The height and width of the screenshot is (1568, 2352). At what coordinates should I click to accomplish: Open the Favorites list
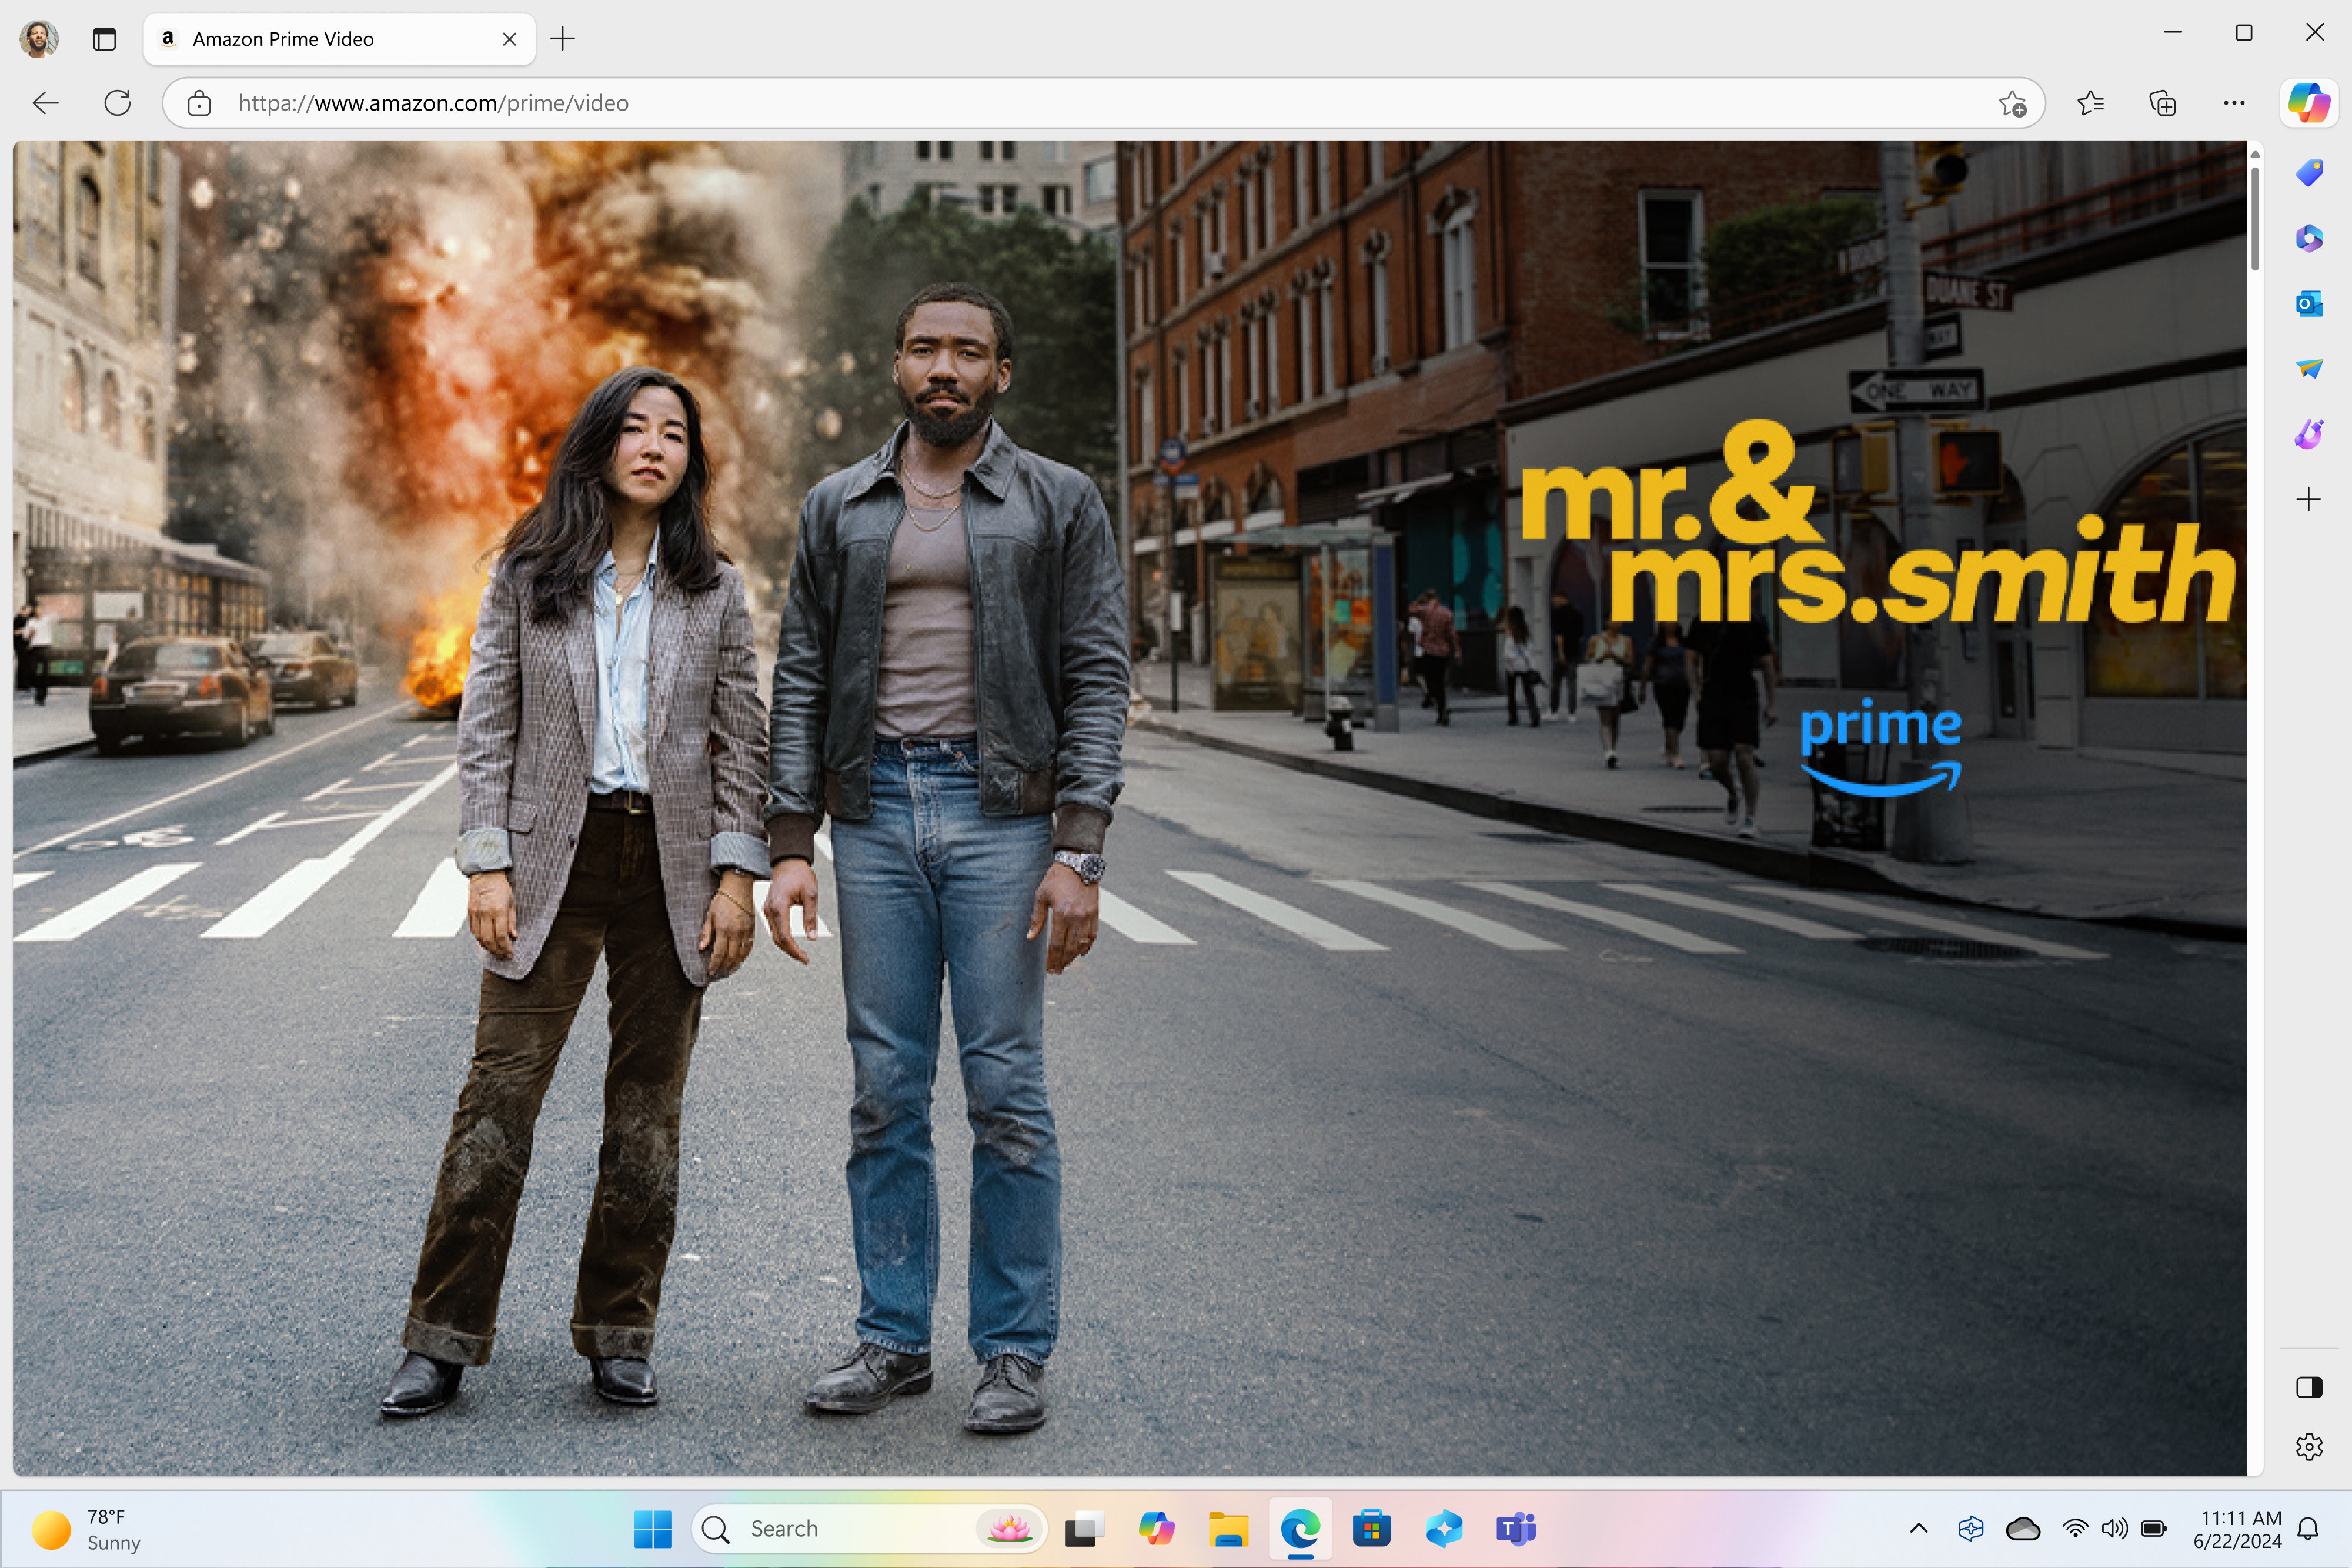[x=2090, y=103]
